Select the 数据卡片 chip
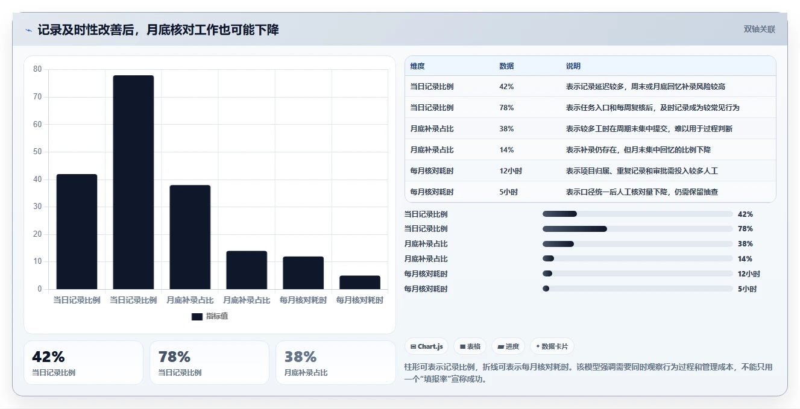The height and width of the screenshot is (409, 800). coord(552,346)
